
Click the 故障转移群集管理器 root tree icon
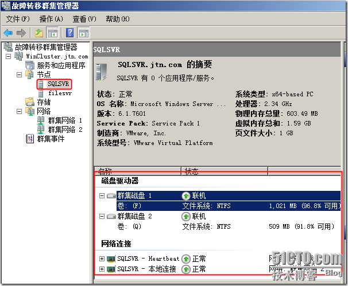click(x=8, y=47)
